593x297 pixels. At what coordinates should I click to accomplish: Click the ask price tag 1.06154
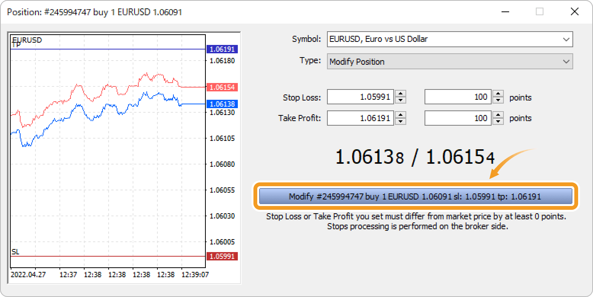[222, 87]
